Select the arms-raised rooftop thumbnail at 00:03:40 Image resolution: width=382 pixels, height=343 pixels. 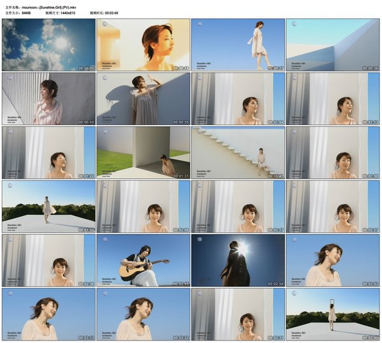coord(333,314)
